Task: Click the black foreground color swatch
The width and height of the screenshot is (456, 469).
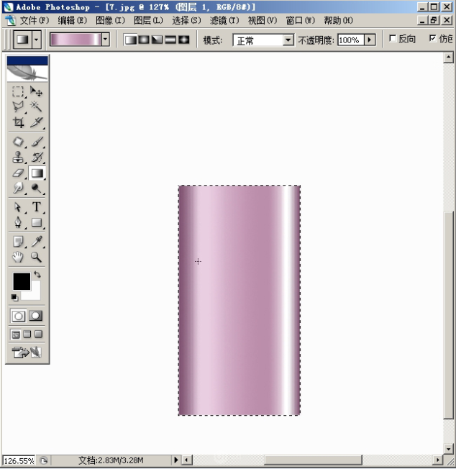Action: pyautogui.click(x=21, y=281)
